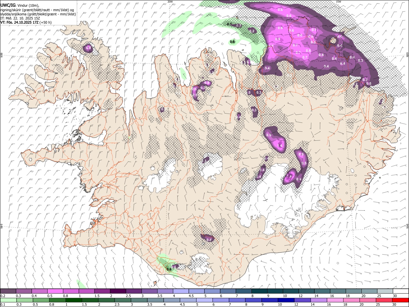Click the 15W longitude label on the top edge
This screenshot has height=307, width=409.
(x=338, y=2)
